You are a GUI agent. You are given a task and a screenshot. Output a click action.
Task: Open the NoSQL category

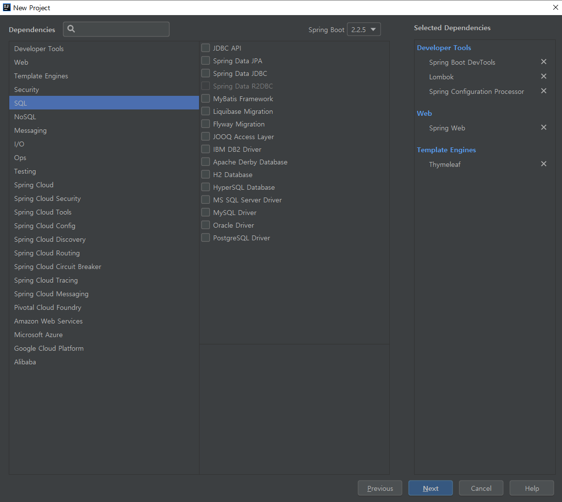pos(104,116)
